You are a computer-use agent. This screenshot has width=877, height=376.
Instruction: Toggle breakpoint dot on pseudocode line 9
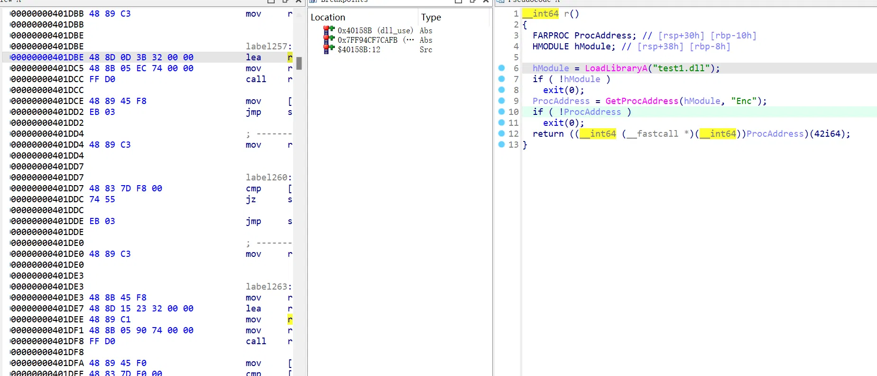pos(501,101)
